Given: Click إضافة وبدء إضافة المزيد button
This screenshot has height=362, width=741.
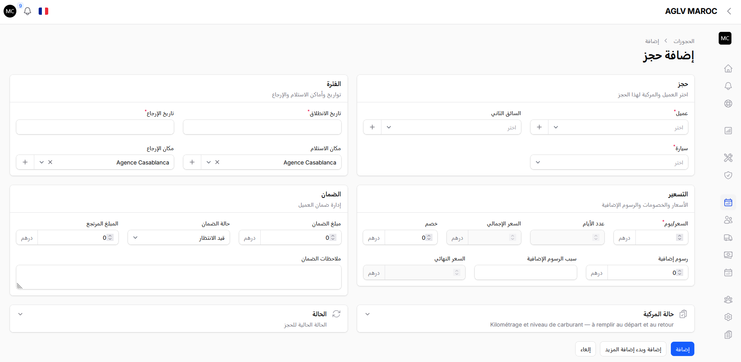Looking at the screenshot, I should tap(633, 349).
